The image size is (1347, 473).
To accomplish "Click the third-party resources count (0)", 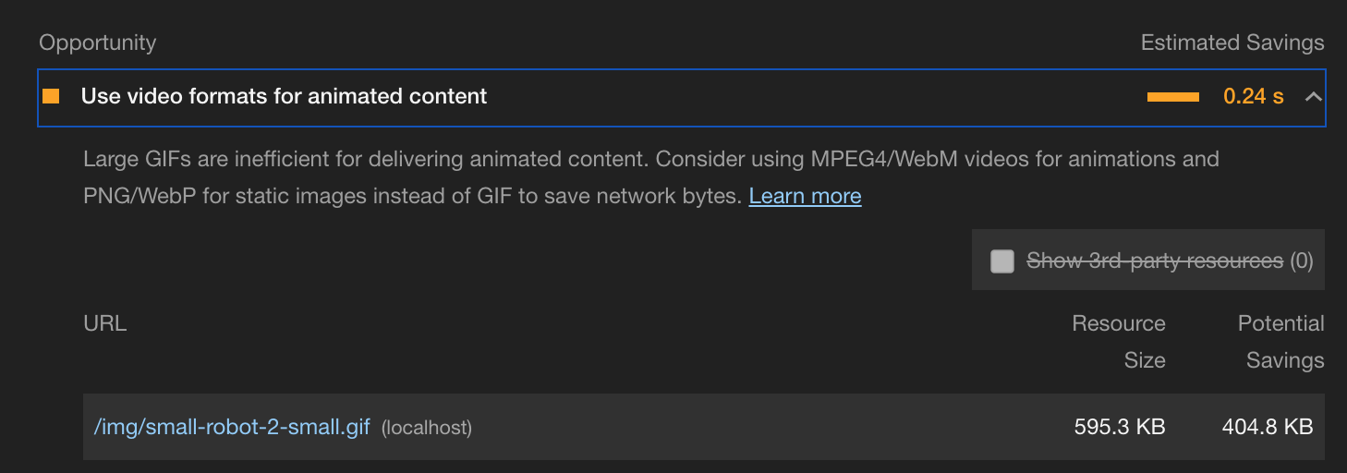I will coord(1302,261).
